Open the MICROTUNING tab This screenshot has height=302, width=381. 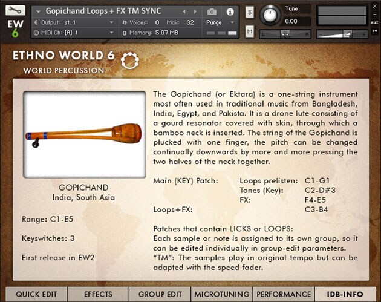(222, 294)
